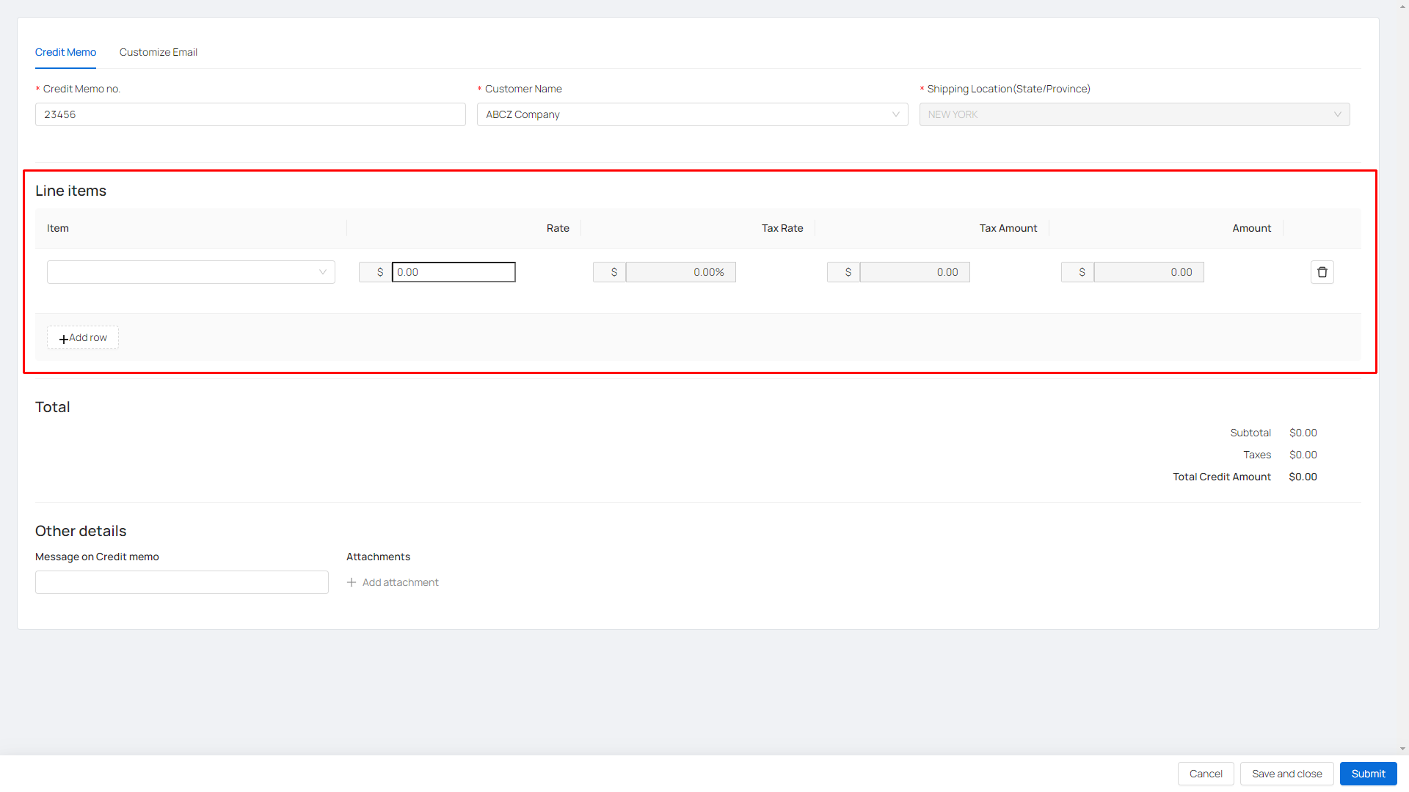Select the Credit Memo tab
Image resolution: width=1409 pixels, height=792 pixels.
(65, 52)
